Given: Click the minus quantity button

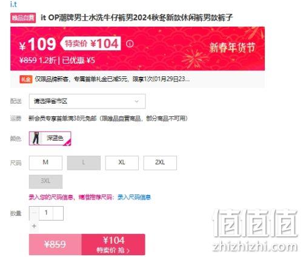Looking at the screenshot, I should 34,213.
